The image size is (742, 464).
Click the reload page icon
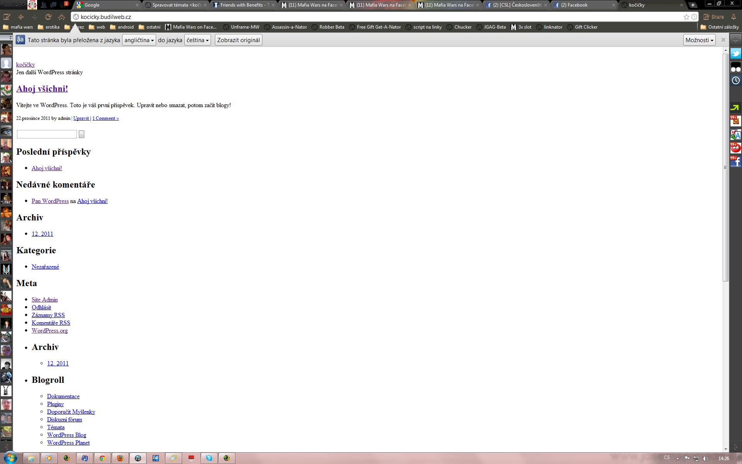pos(48,17)
